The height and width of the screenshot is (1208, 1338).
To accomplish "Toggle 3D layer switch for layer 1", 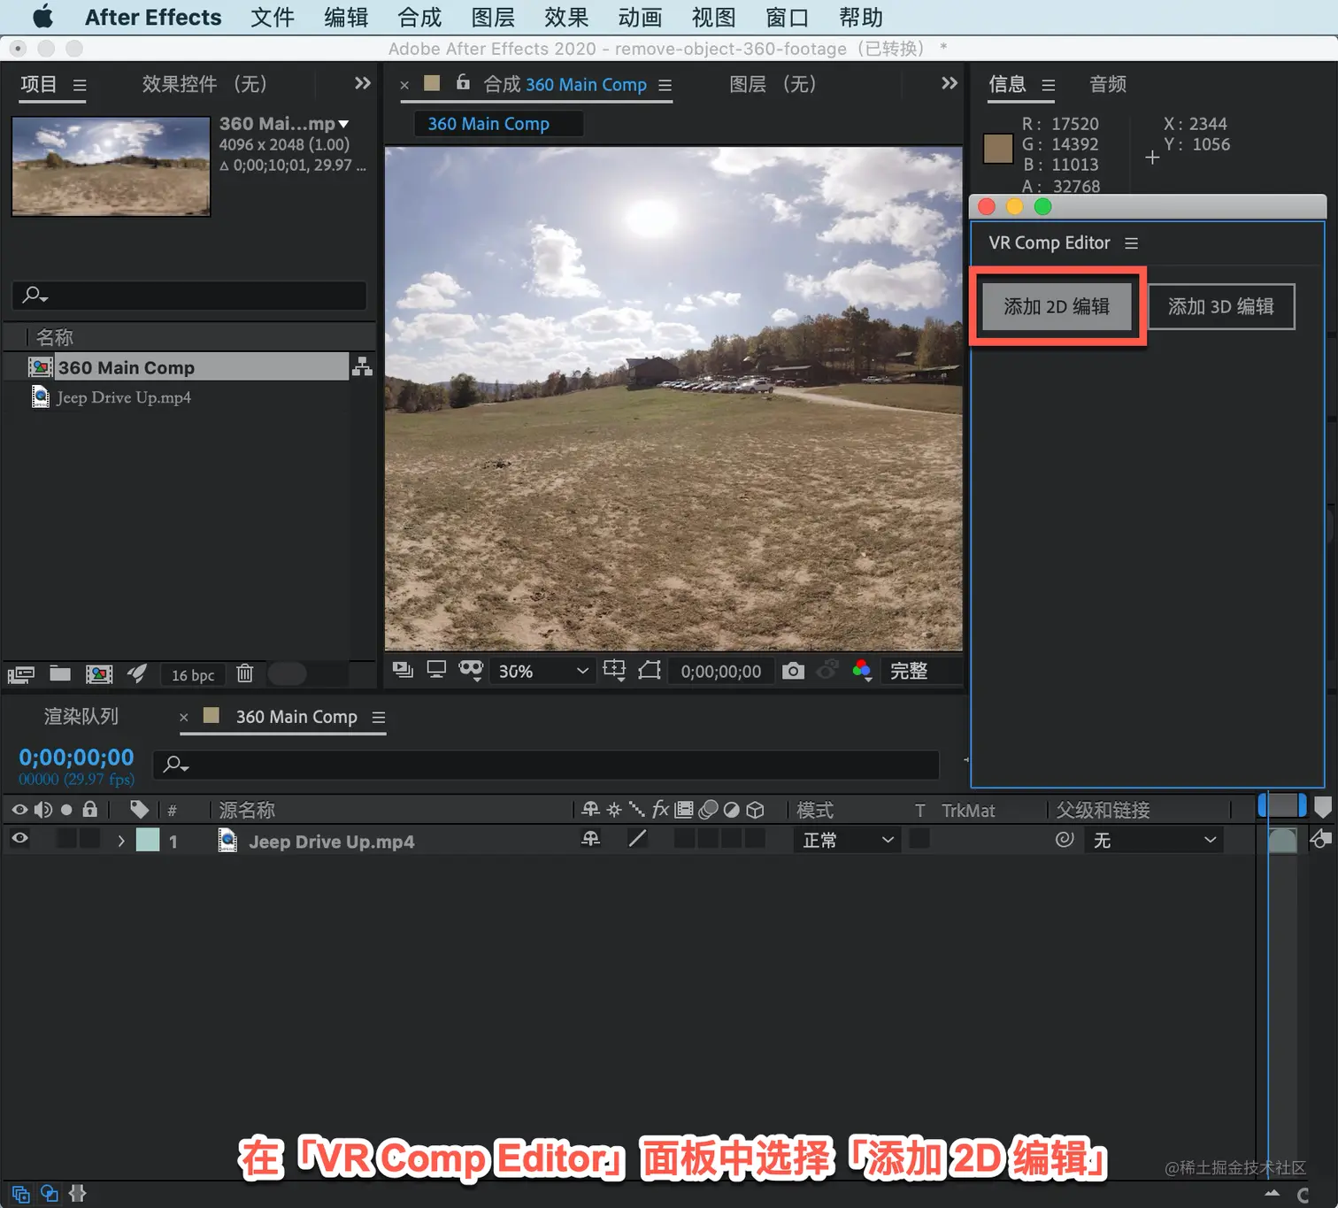I will tap(755, 838).
